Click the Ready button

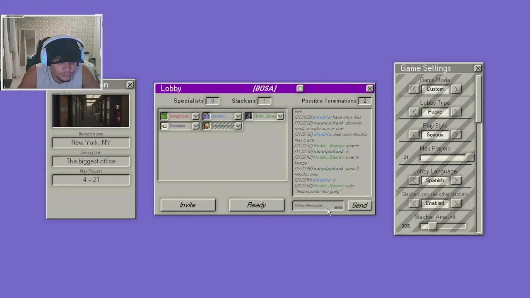[257, 205]
